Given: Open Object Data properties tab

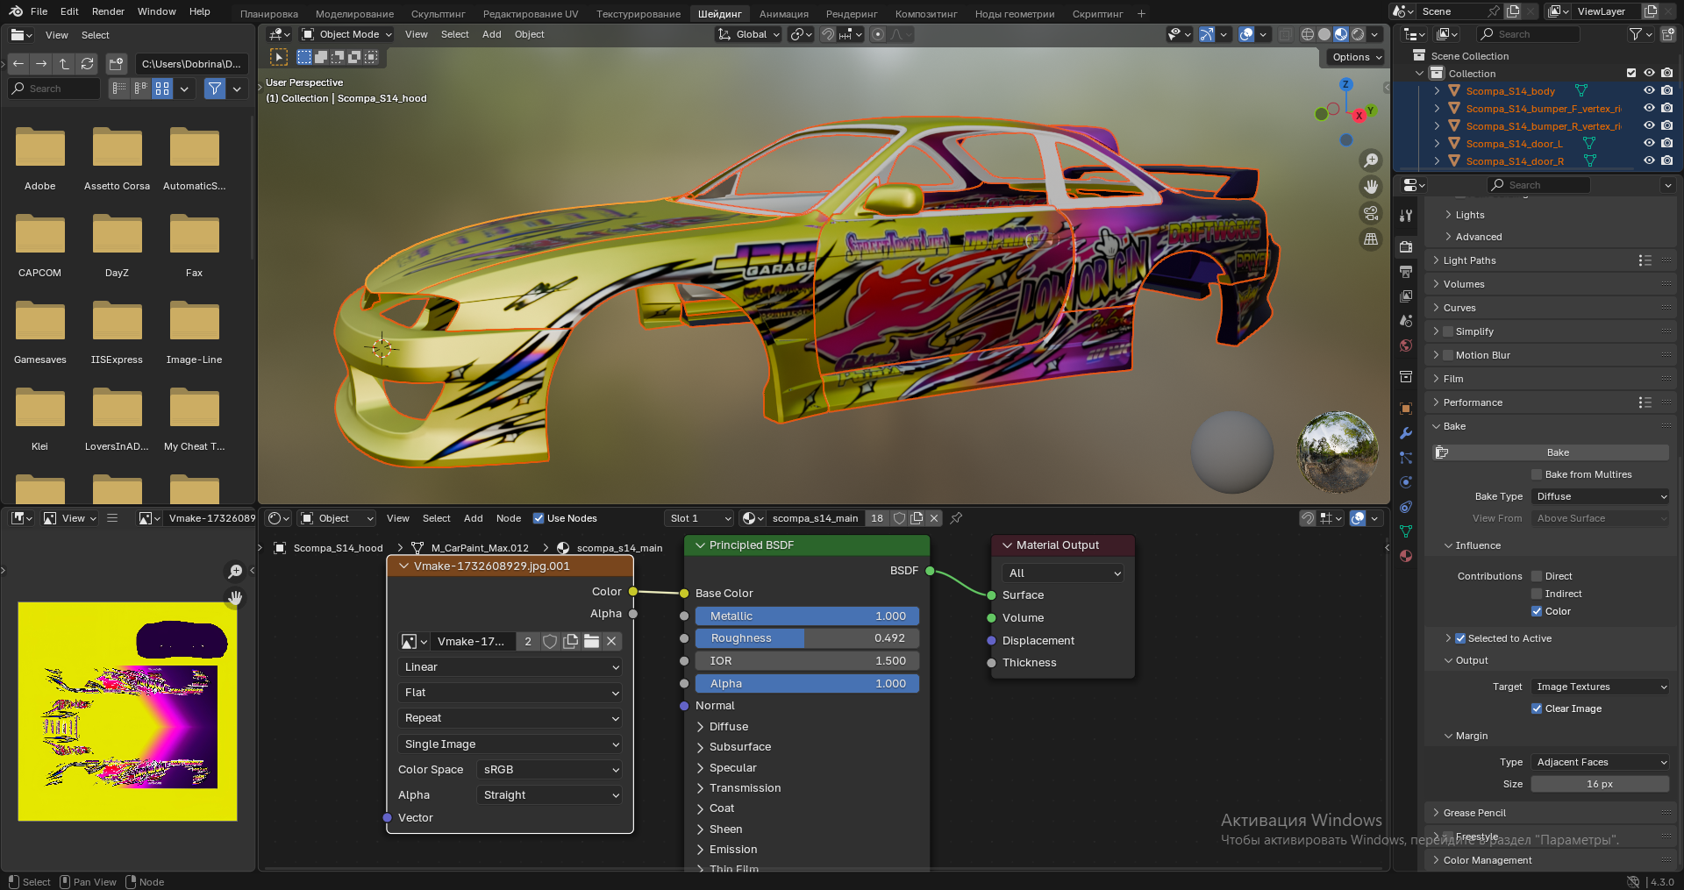Looking at the screenshot, I should click(x=1406, y=531).
